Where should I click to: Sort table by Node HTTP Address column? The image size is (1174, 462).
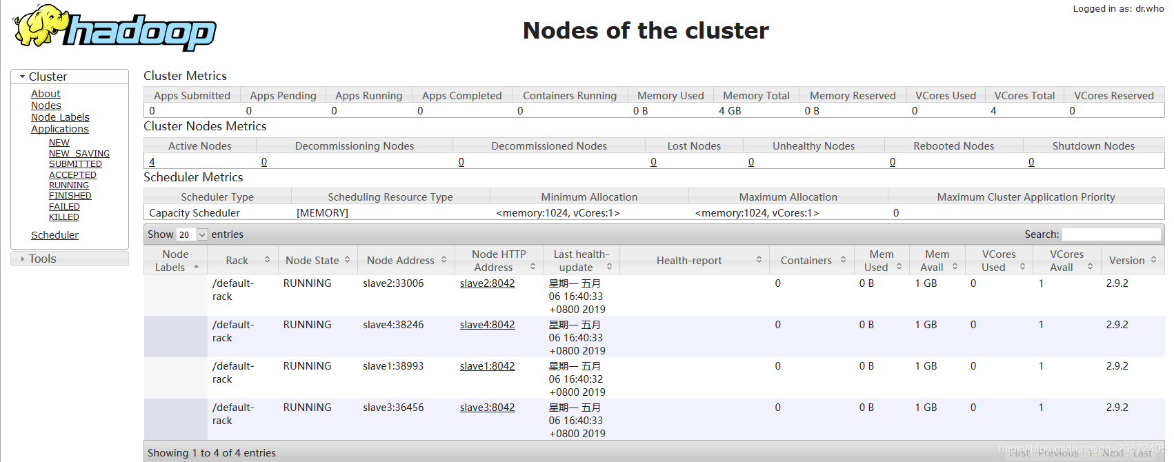point(499,261)
